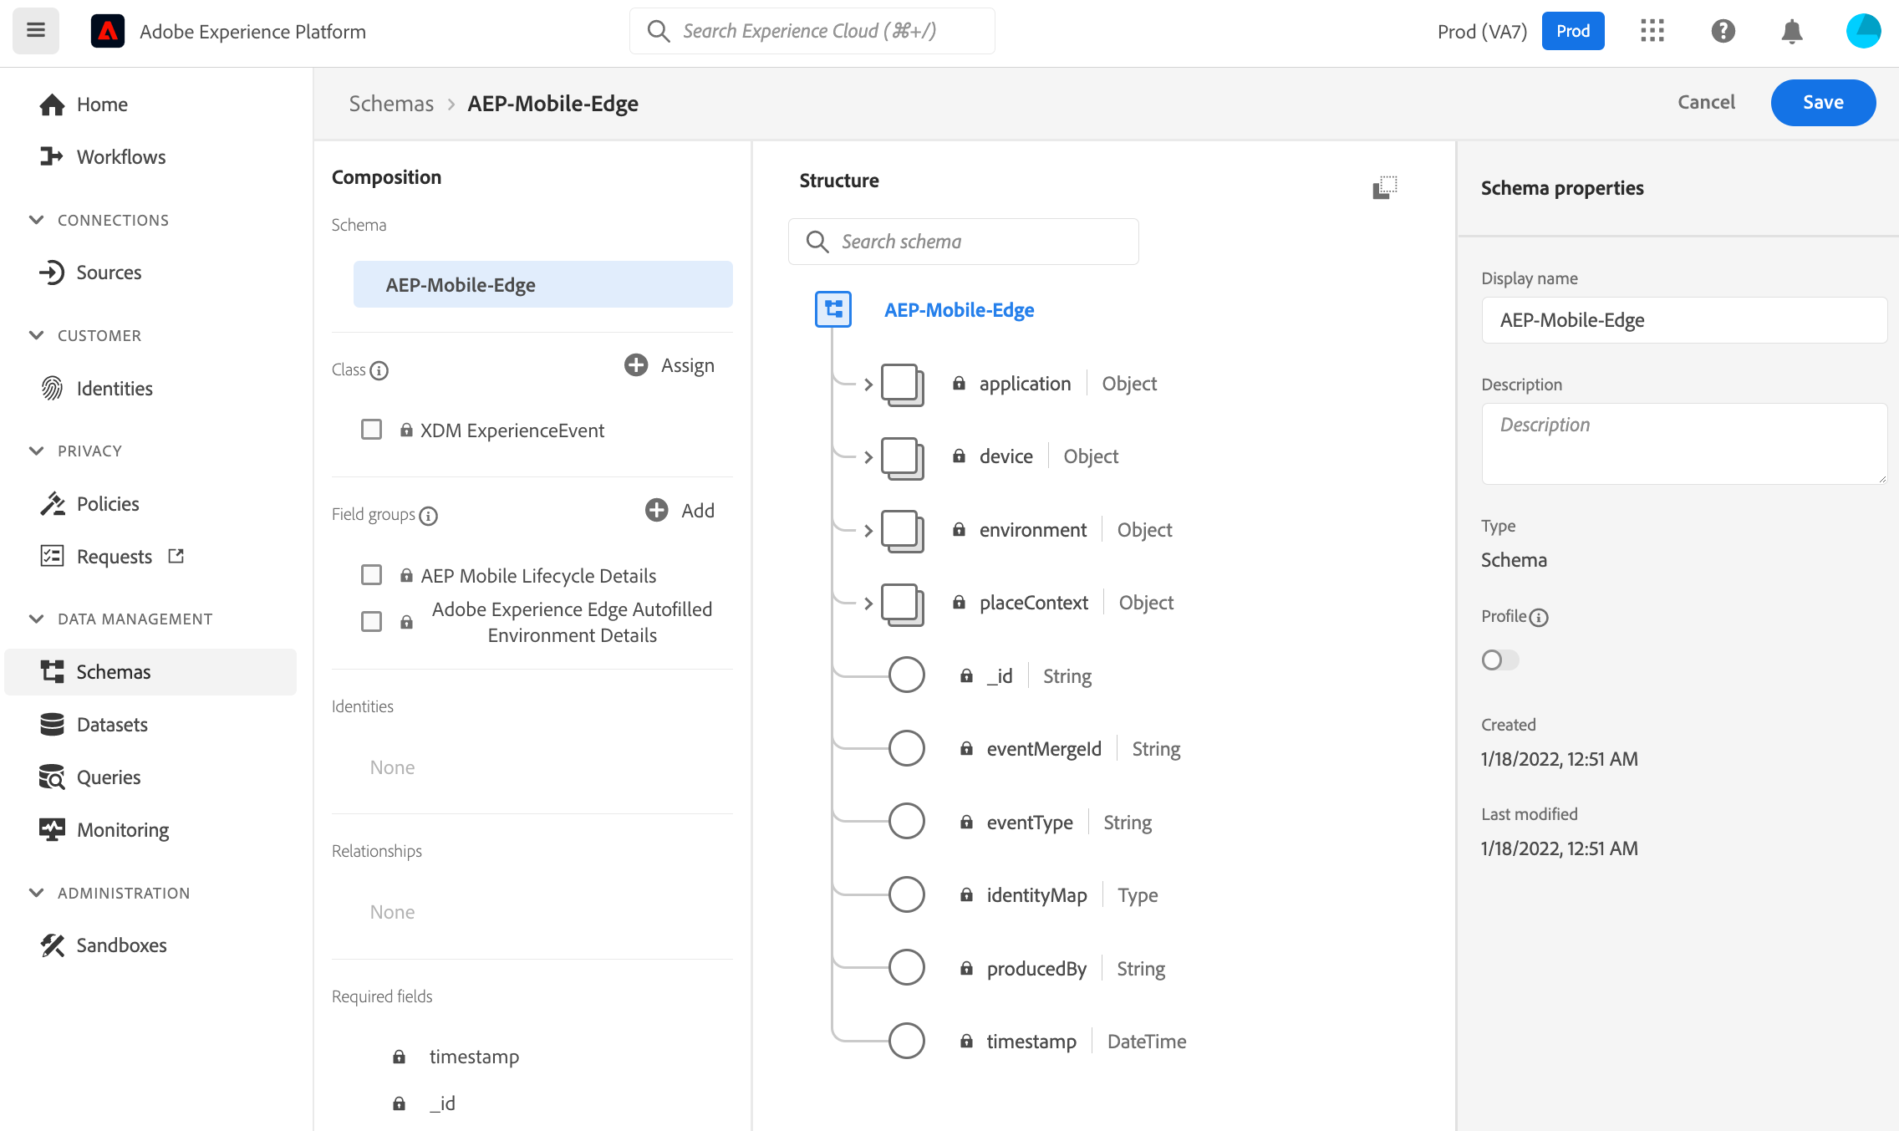Click the Home house icon
Viewport: 1899px width, 1131px height.
coord(52,104)
